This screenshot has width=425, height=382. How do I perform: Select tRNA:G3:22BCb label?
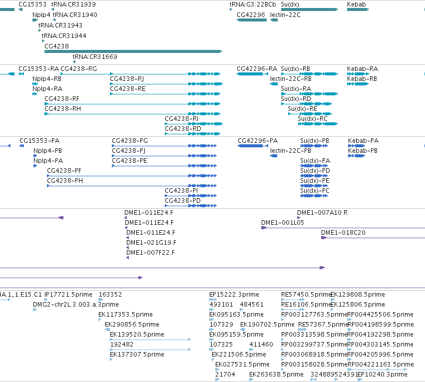coord(253,4)
